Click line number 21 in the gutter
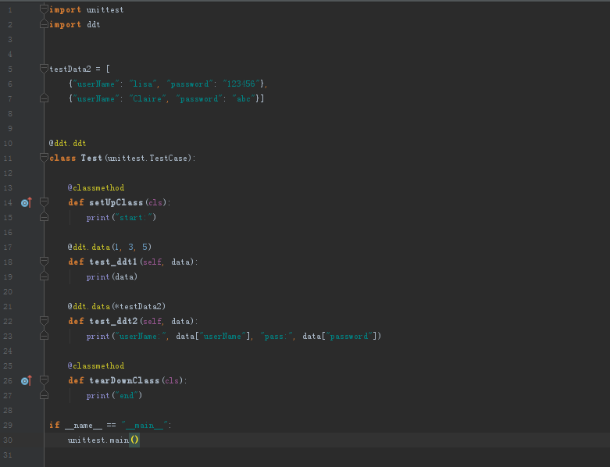This screenshot has height=467, width=610. coord(8,306)
